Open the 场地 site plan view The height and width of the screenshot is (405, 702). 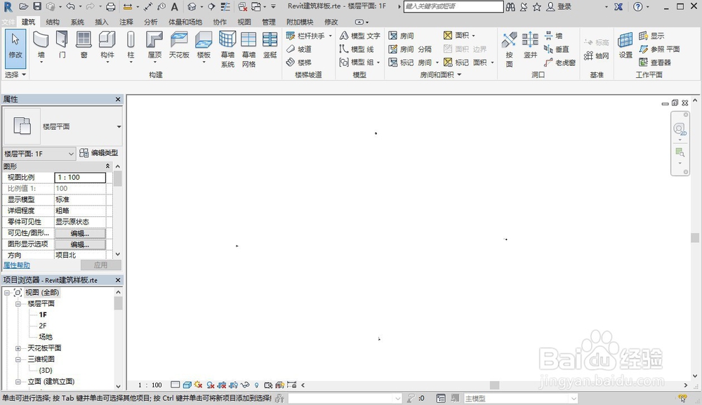(45, 337)
